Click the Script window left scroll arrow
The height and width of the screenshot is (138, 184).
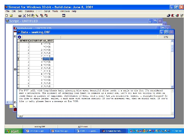pos(7,102)
